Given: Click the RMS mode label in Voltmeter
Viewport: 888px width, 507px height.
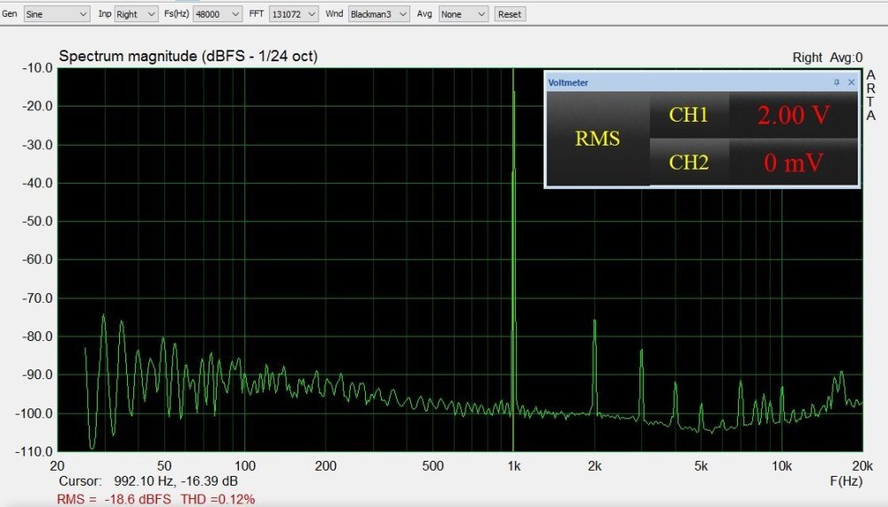Looking at the screenshot, I should pos(598,139).
